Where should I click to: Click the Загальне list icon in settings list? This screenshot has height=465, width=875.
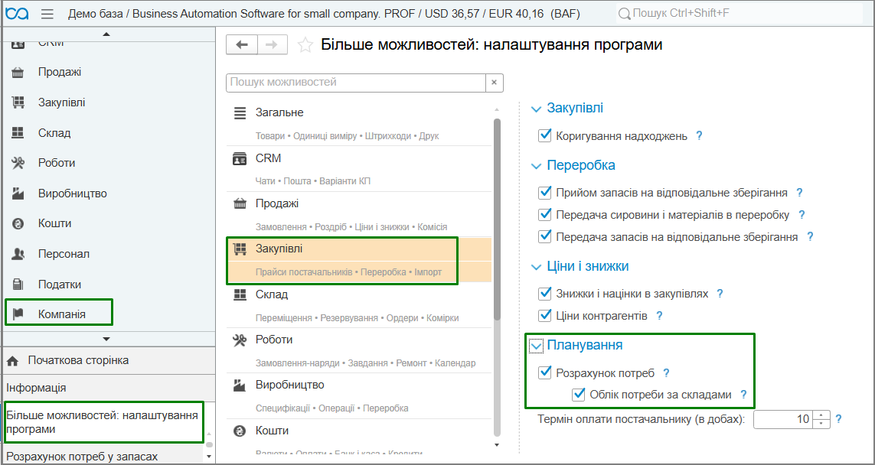tap(240, 112)
